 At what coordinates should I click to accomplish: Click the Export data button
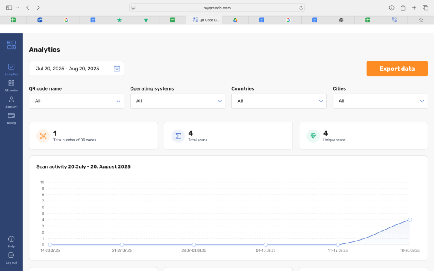[397, 68]
